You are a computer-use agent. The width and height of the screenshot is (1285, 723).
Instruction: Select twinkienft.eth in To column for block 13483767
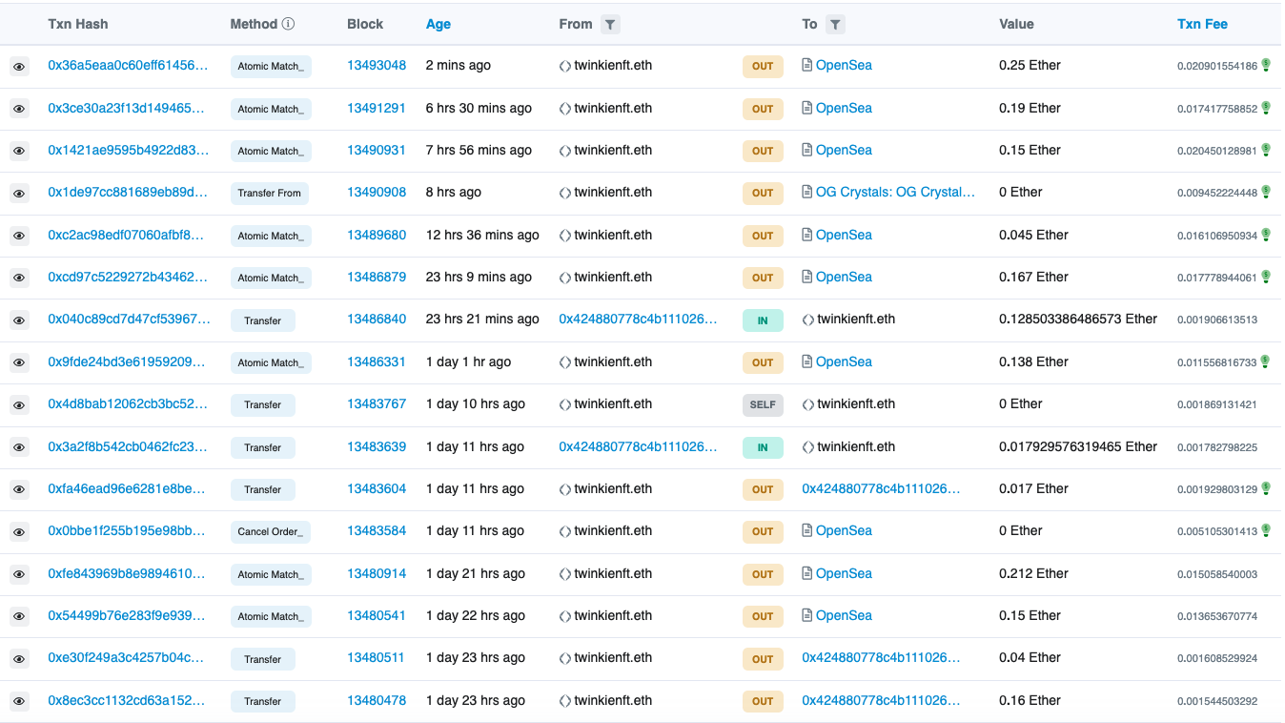(x=856, y=403)
